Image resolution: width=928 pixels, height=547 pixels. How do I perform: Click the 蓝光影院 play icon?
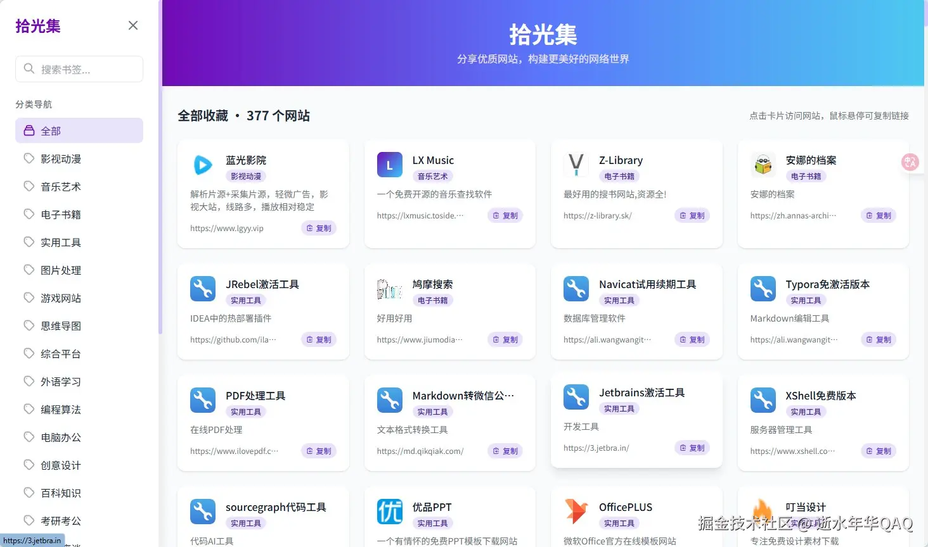click(x=202, y=165)
